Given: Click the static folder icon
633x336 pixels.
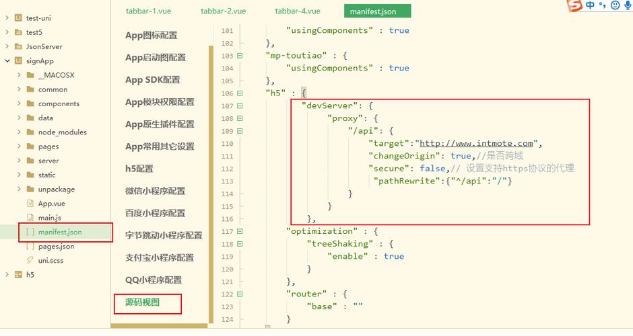Looking at the screenshot, I should click(30, 175).
